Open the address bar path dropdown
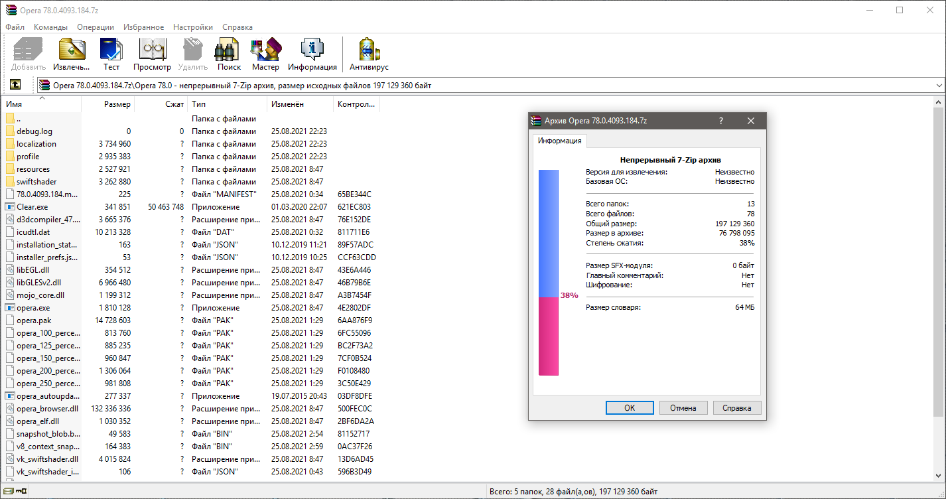The image size is (946, 499). tap(939, 85)
